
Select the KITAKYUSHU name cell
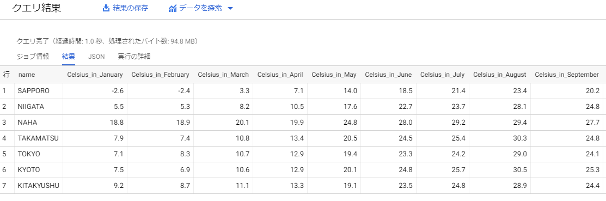[x=38, y=186]
